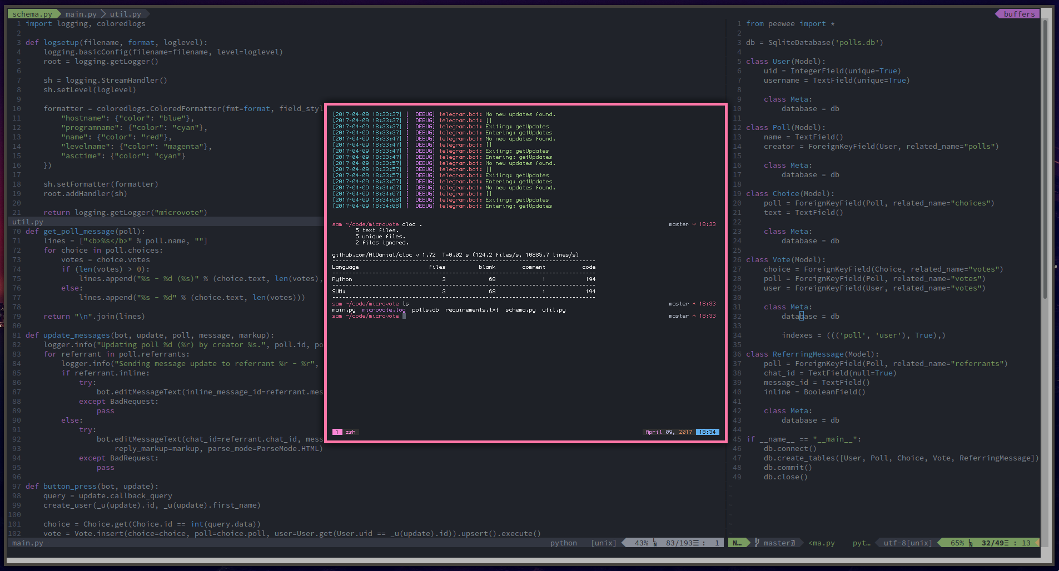
Task: Click the microvote.log filename in ls output
Action: pyautogui.click(x=384, y=310)
